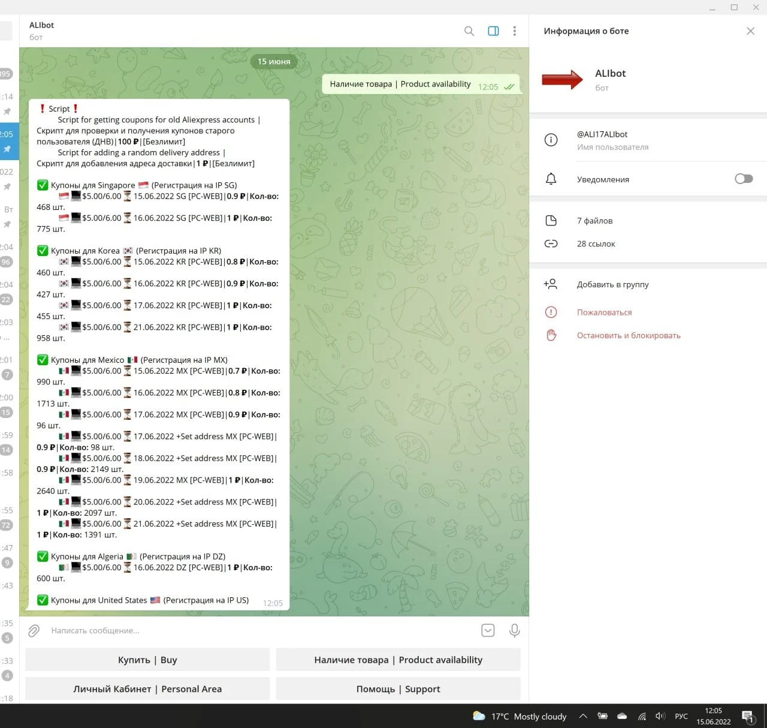Click the Купоны для Korea line
The height and width of the screenshot is (728, 767).
coord(129,251)
